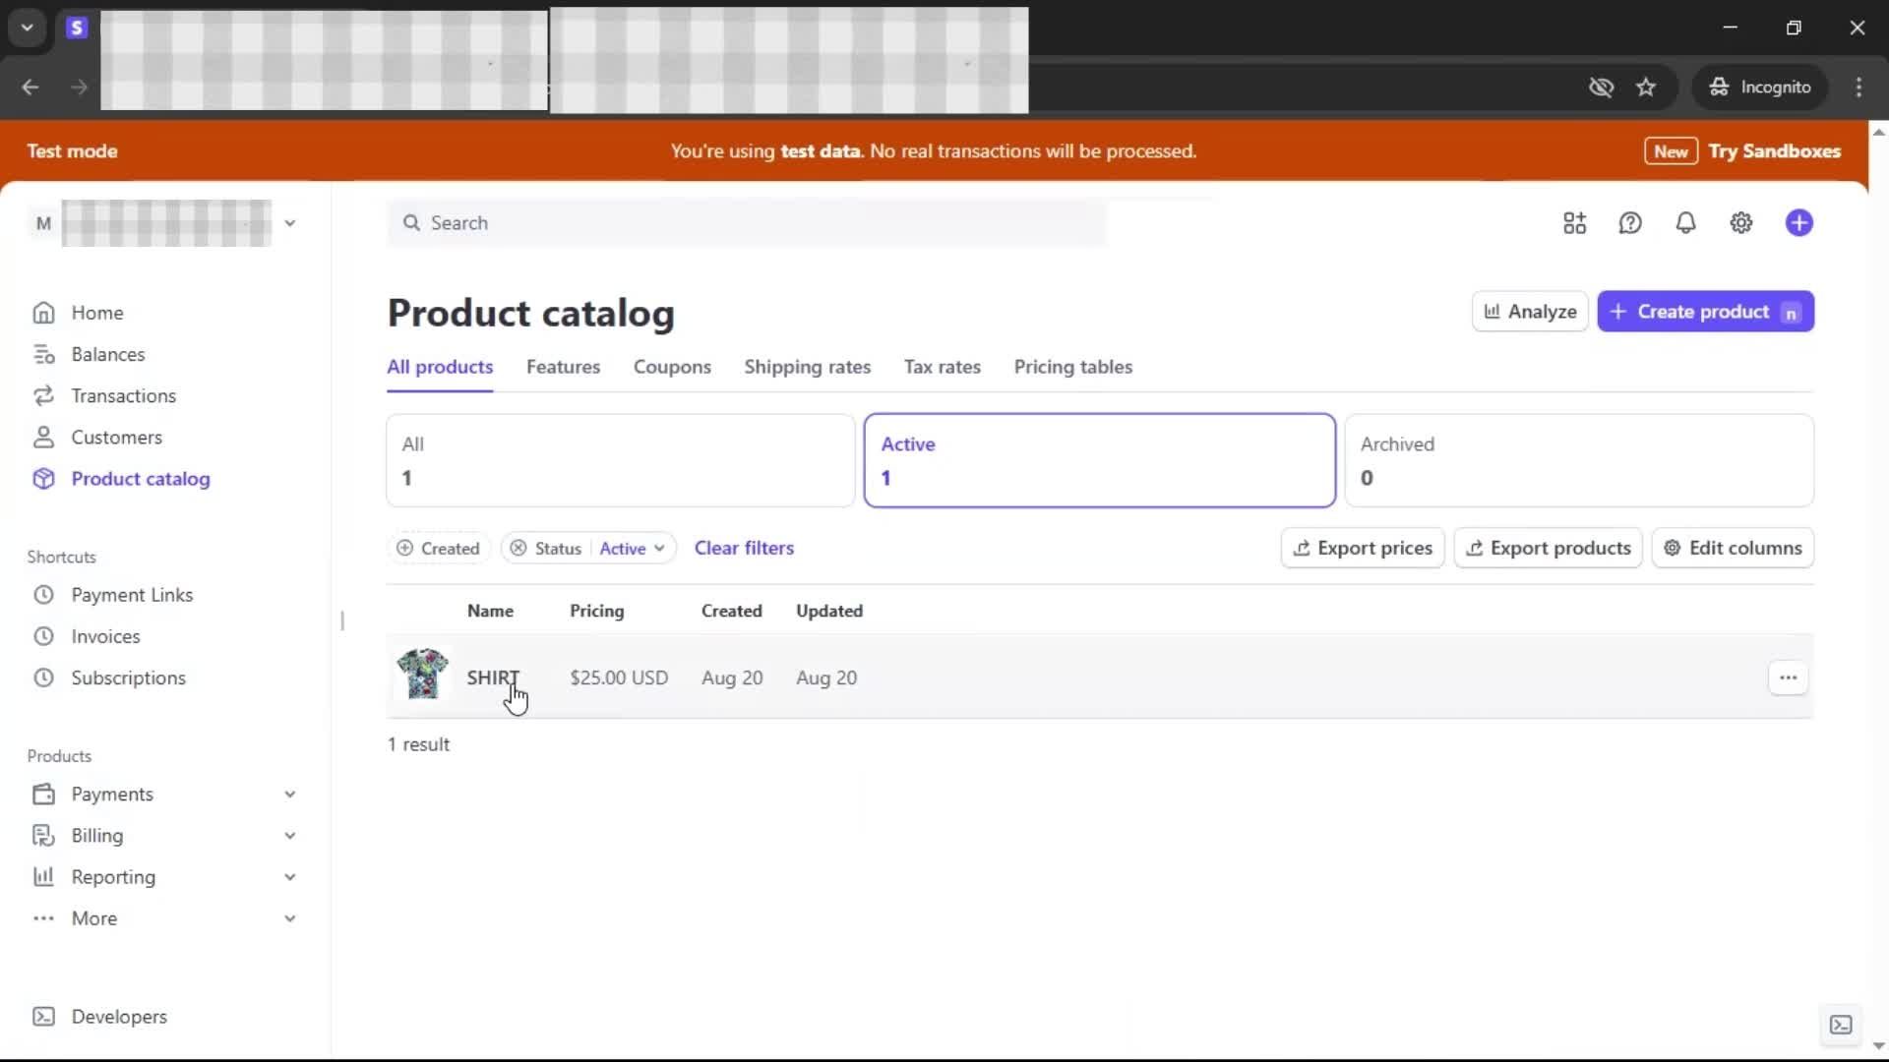This screenshot has width=1889, height=1062.
Task: Open the Status Active dropdown
Action: (632, 549)
